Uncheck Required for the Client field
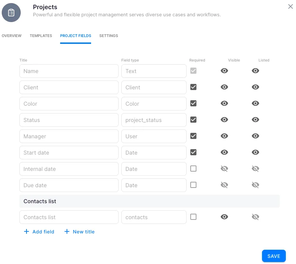 click(193, 87)
